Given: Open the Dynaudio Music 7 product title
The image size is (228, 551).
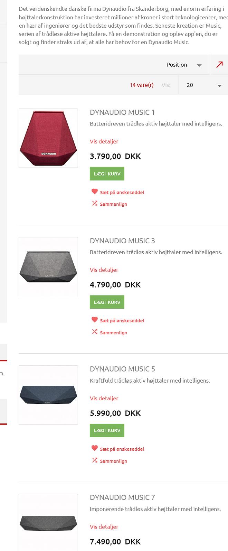Looking at the screenshot, I should [x=122, y=497].
